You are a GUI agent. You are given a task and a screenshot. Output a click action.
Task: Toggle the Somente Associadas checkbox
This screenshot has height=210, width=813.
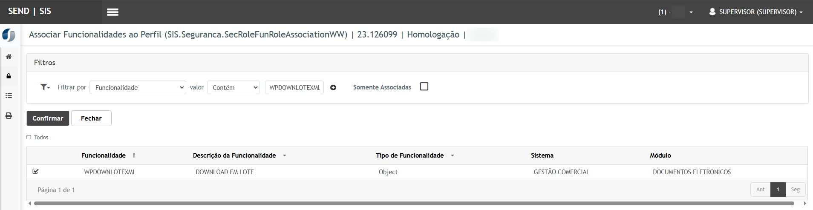(x=424, y=86)
